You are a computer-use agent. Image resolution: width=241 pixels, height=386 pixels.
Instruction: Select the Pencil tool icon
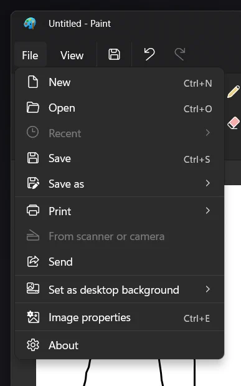pos(234,92)
